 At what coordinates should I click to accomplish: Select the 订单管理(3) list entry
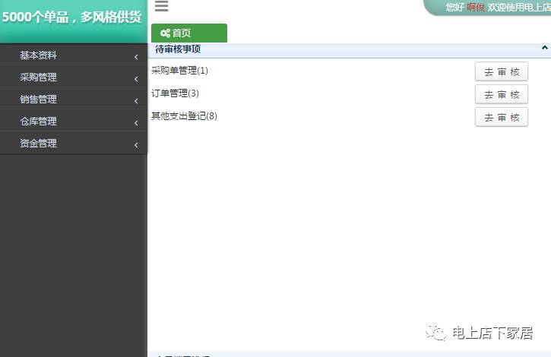point(175,93)
